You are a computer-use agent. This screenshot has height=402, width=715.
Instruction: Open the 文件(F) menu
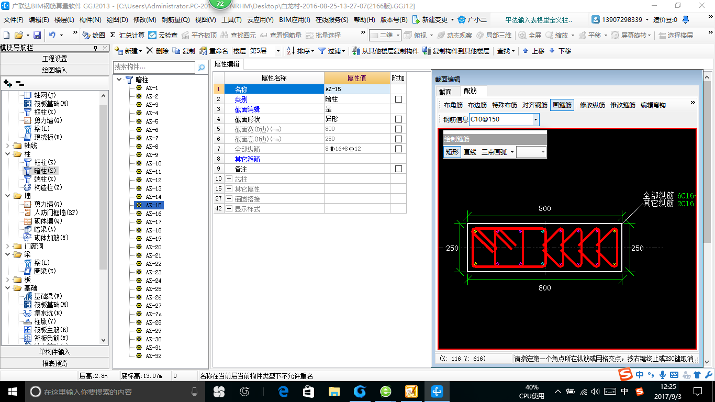pos(14,19)
